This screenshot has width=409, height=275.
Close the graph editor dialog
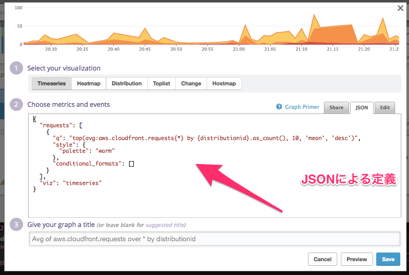point(400,8)
